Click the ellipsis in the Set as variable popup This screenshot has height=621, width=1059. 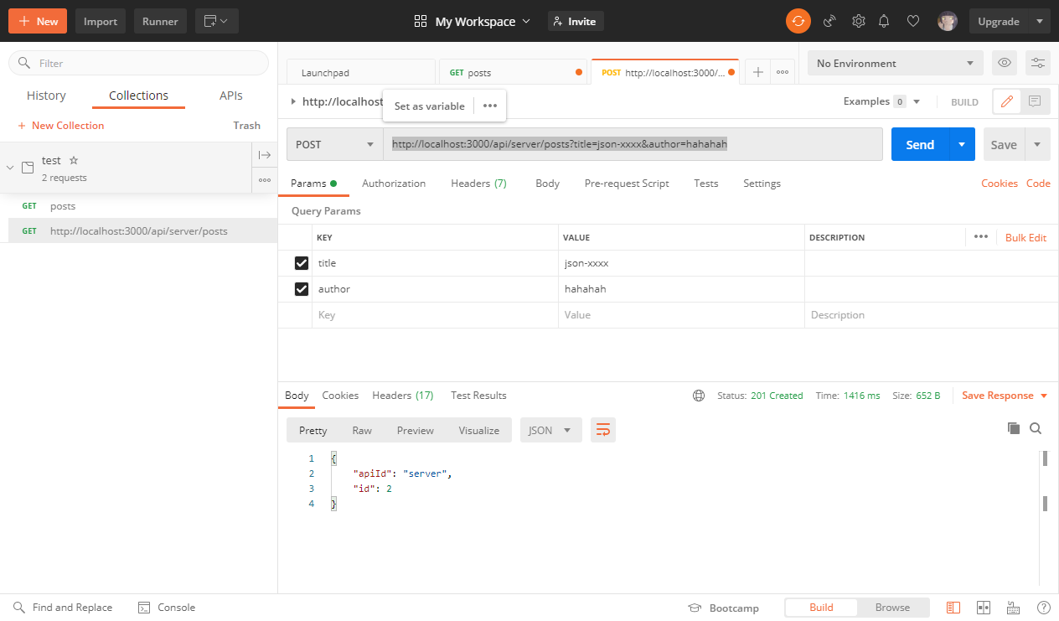tap(490, 106)
